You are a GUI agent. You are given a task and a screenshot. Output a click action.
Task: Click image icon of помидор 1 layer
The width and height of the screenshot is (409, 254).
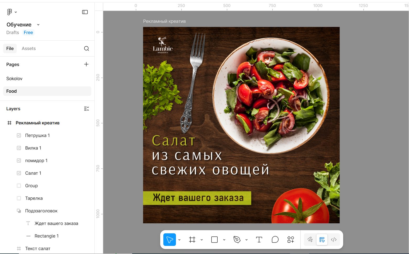tap(19, 161)
